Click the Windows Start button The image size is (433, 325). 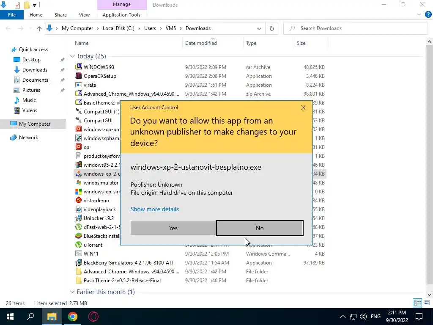pyautogui.click(x=10, y=317)
